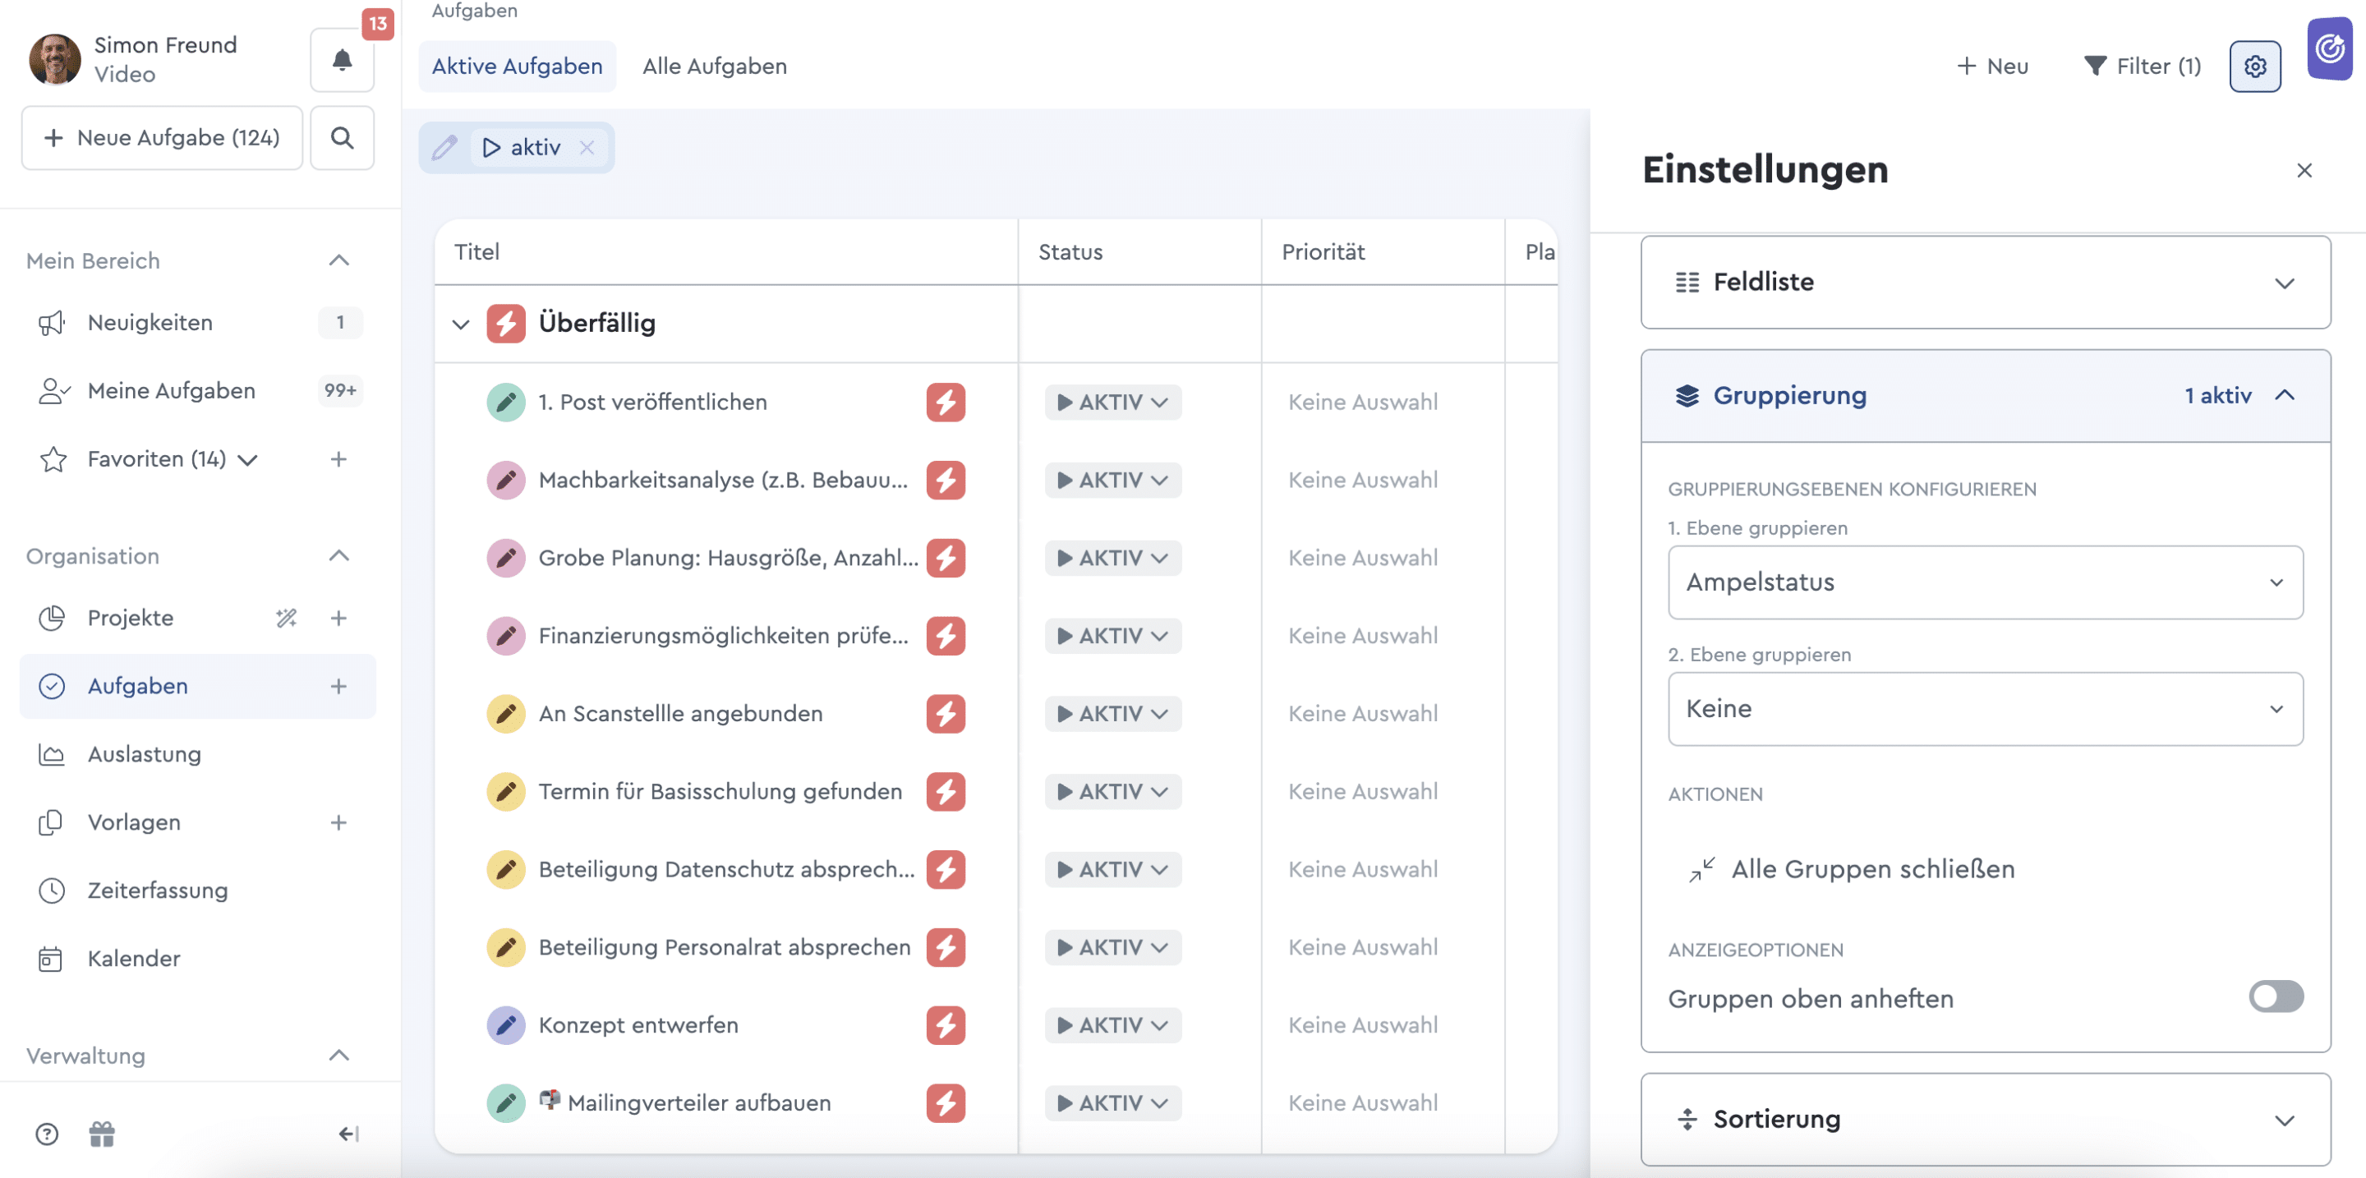Open task Termin für Basisschulung gefunden
The height and width of the screenshot is (1178, 2366).
point(720,791)
